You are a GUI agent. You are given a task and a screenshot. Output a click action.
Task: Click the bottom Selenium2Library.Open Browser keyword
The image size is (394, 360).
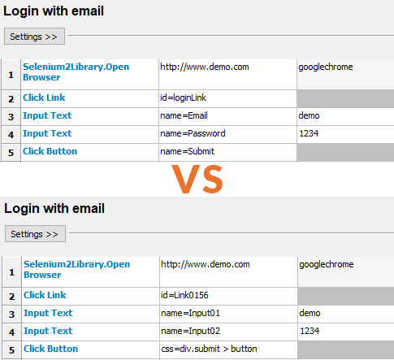pyautogui.click(x=76, y=270)
